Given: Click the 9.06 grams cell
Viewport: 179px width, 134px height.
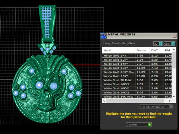Looking at the screenshot, I should [142, 80].
